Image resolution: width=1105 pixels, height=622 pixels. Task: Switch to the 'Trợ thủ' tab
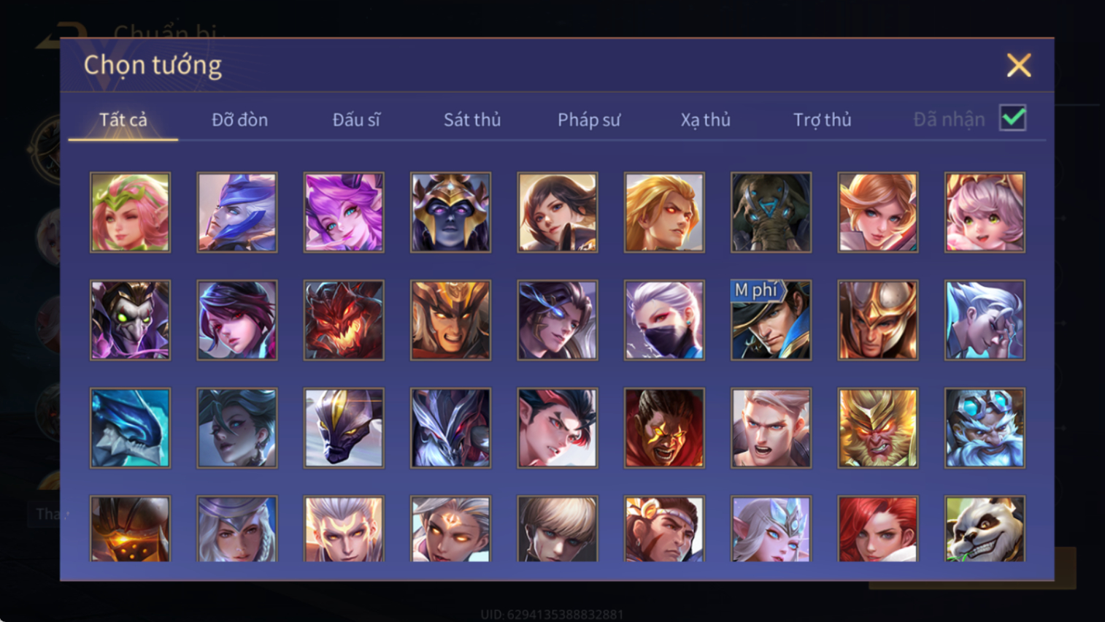(822, 120)
